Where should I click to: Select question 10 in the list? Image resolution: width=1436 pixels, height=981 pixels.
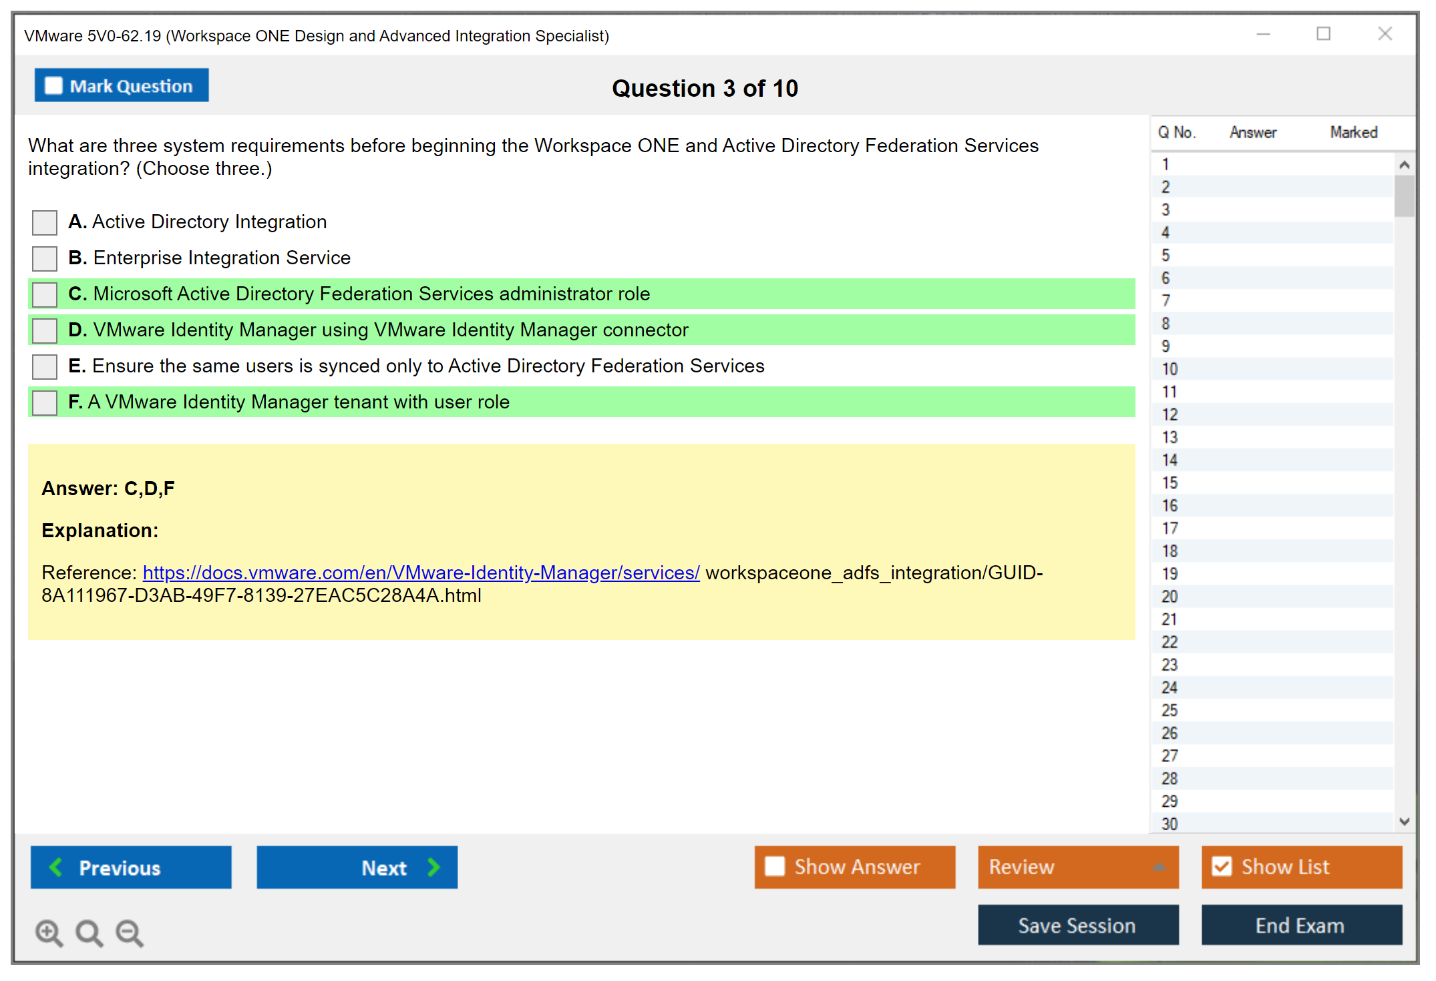tap(1170, 369)
